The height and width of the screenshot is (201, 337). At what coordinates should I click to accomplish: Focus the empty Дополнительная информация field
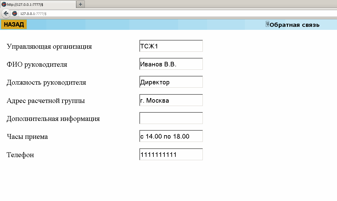(x=171, y=118)
